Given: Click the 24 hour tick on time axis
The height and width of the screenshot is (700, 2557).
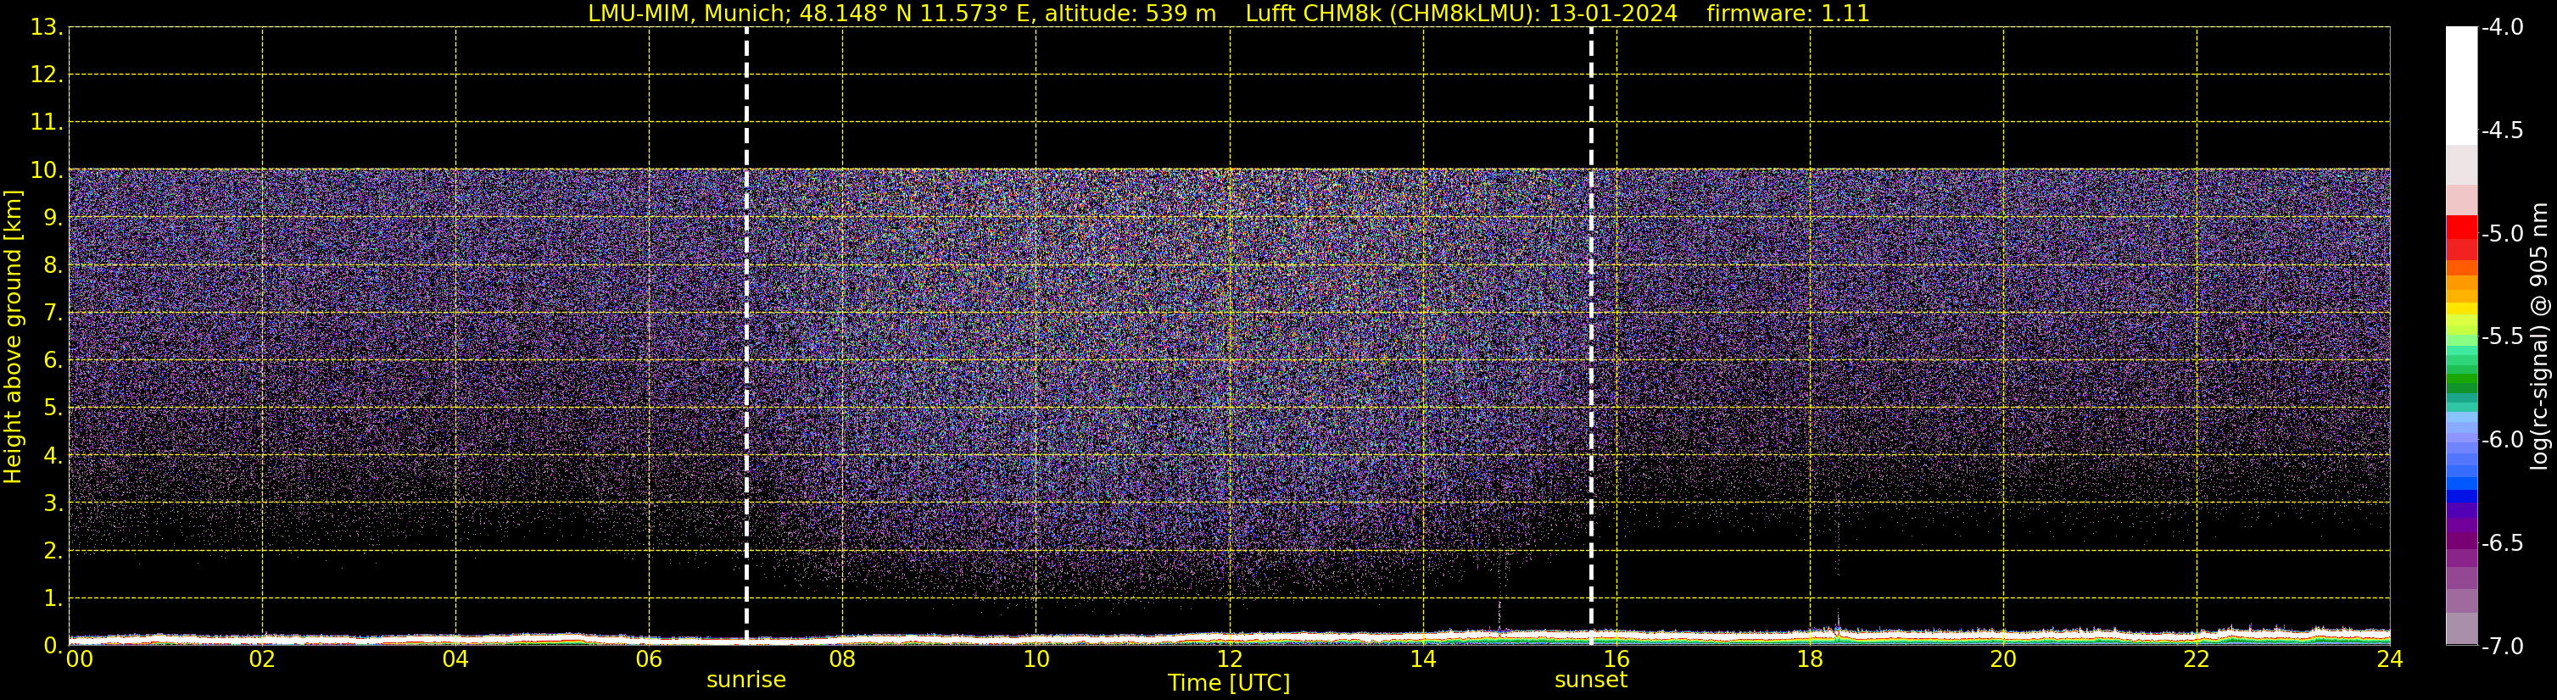Looking at the screenshot, I should pos(2389,659).
